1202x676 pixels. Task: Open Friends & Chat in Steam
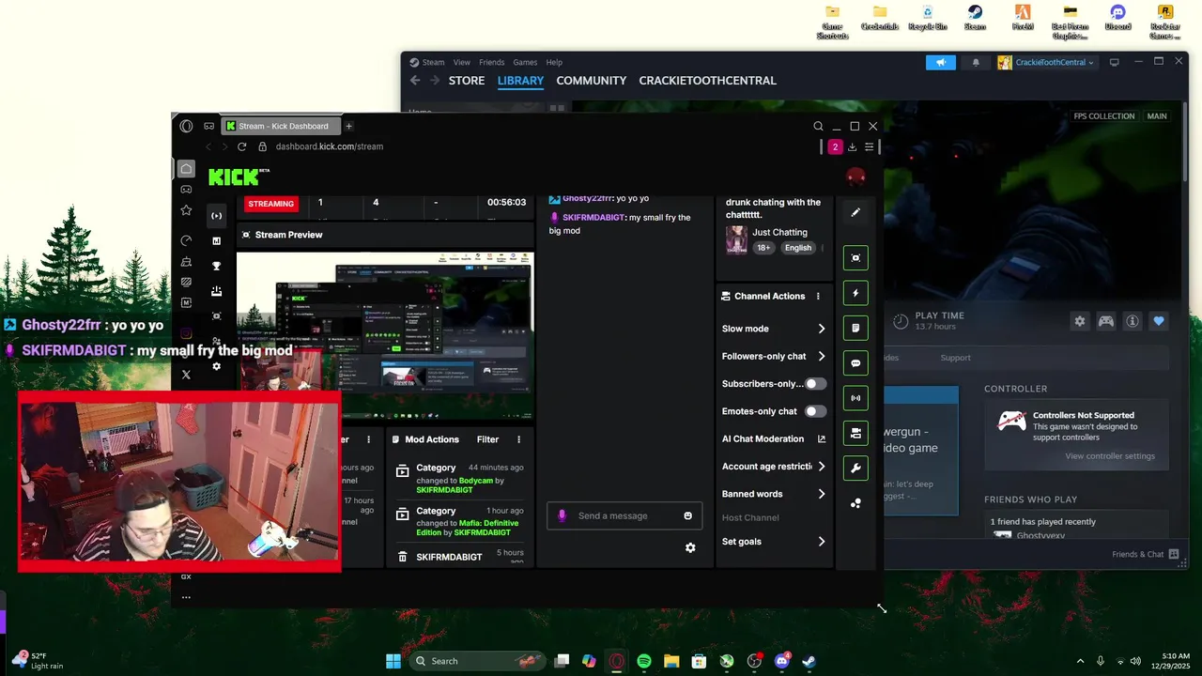click(1145, 555)
